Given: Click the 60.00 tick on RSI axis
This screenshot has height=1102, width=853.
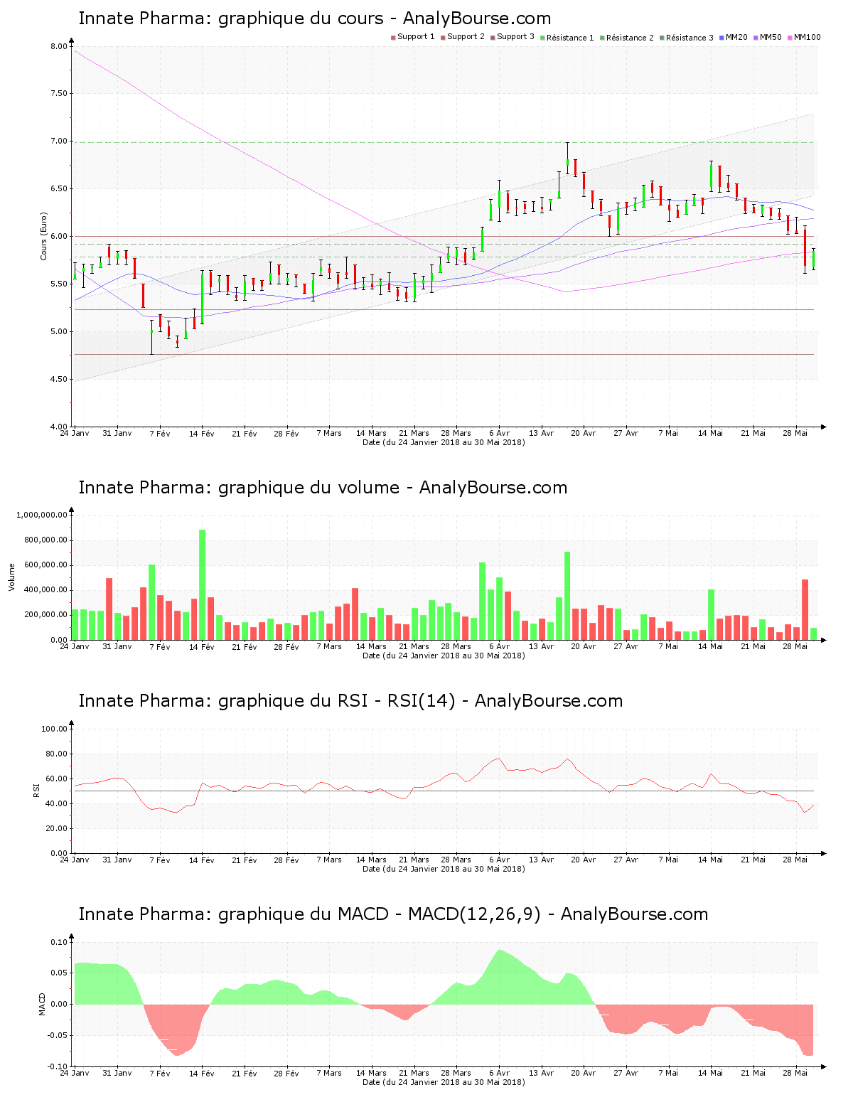Looking at the screenshot, I should (x=57, y=779).
